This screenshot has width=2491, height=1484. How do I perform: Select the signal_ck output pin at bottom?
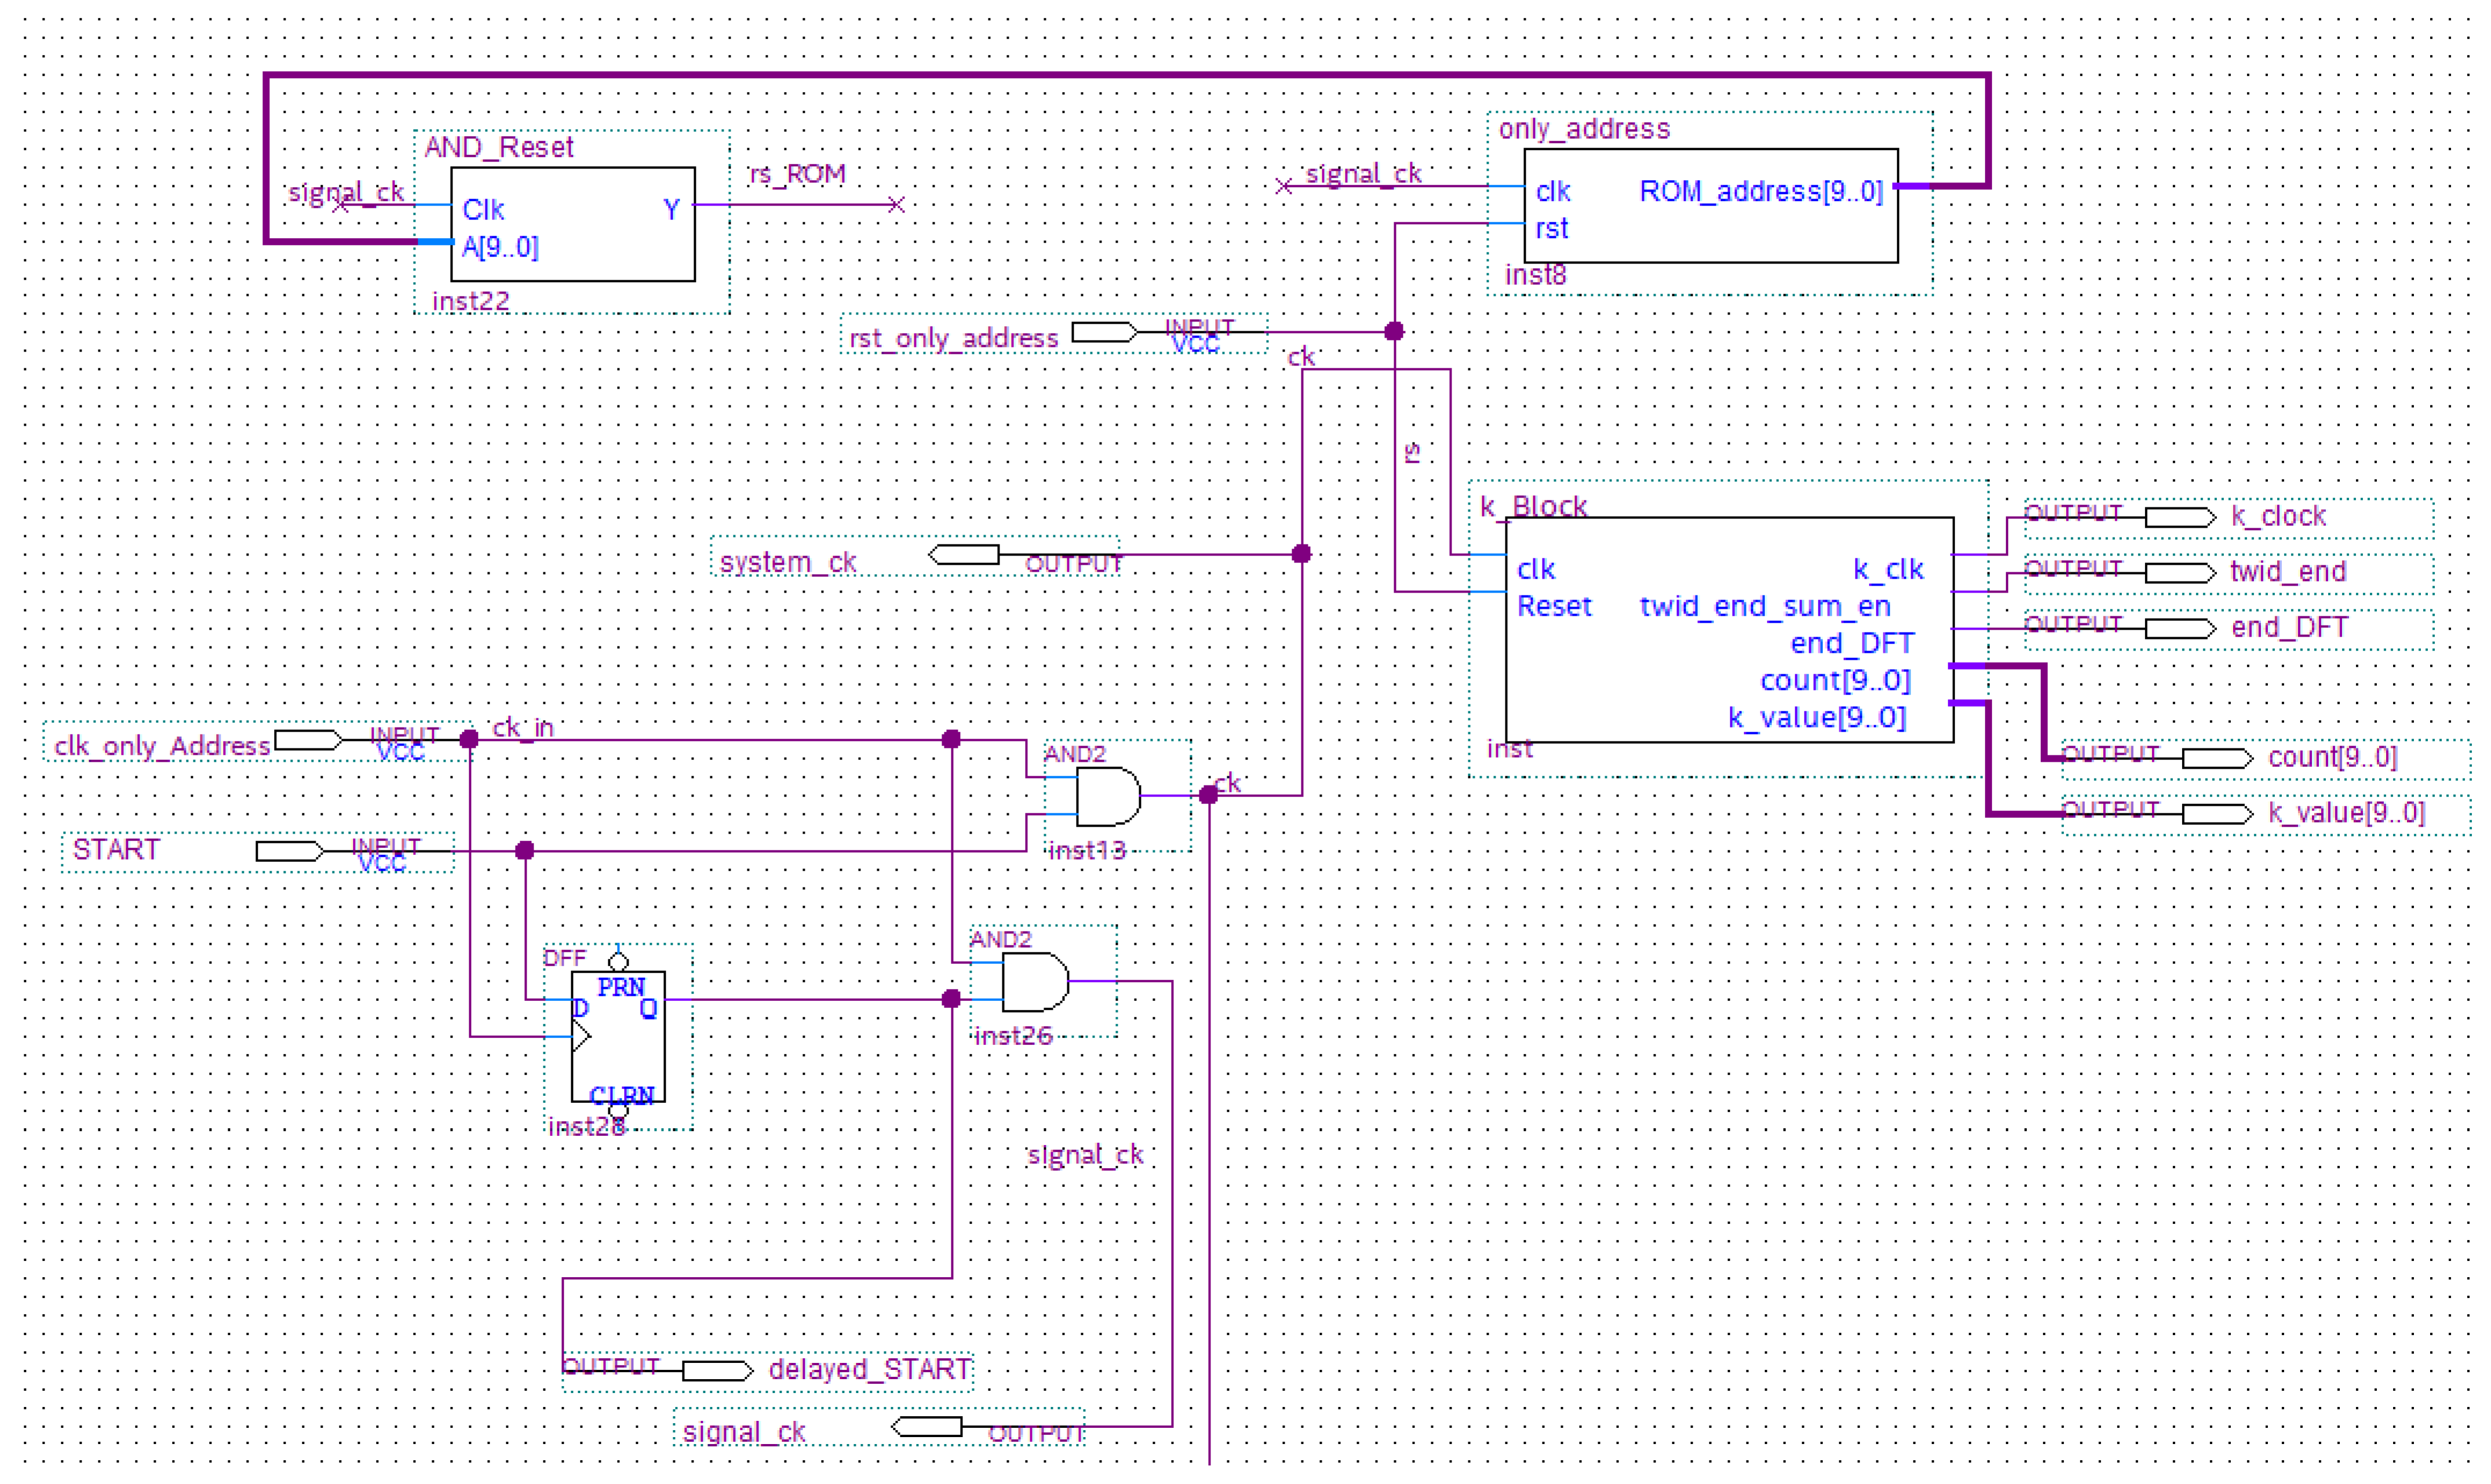tap(927, 1427)
